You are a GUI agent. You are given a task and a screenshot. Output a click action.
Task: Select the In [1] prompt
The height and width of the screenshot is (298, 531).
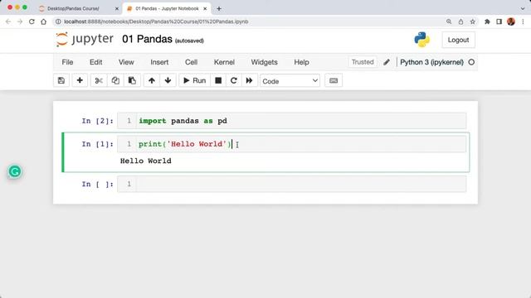click(98, 144)
